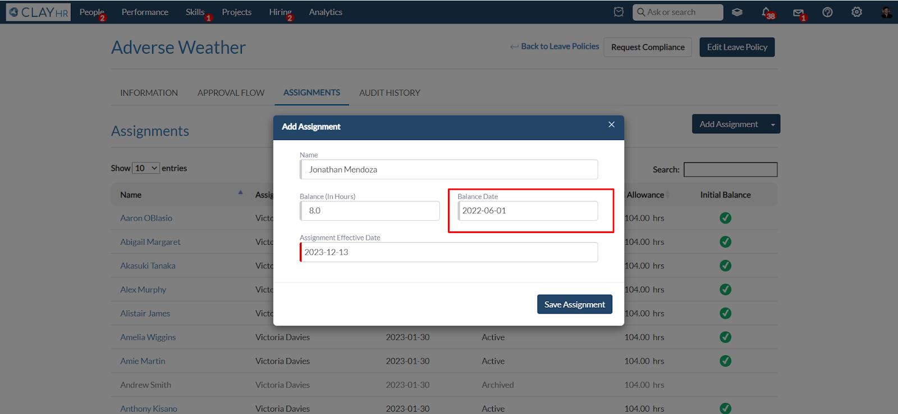Click Request Compliance button
This screenshot has height=414, width=898.
tap(648, 47)
